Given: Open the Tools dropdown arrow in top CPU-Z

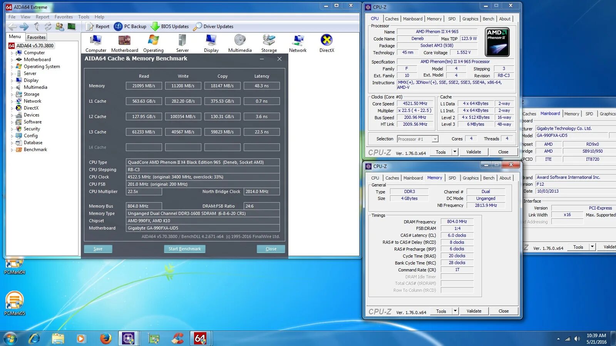Looking at the screenshot, I should point(455,152).
